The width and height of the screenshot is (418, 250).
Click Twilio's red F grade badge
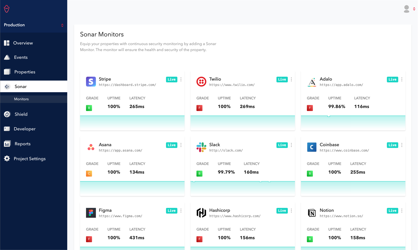tap(199, 108)
